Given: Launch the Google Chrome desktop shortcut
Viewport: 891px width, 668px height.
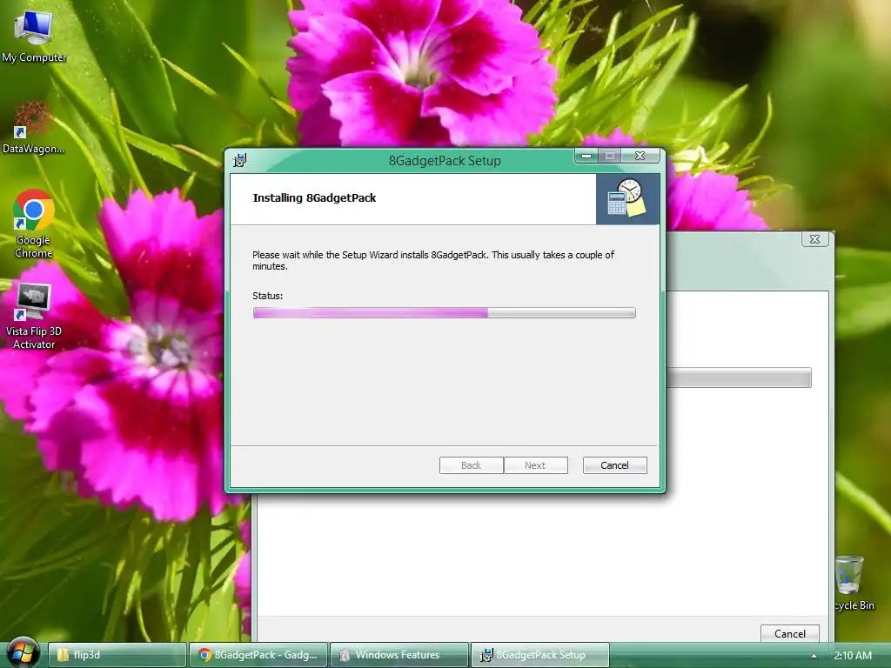Looking at the screenshot, I should (x=34, y=224).
